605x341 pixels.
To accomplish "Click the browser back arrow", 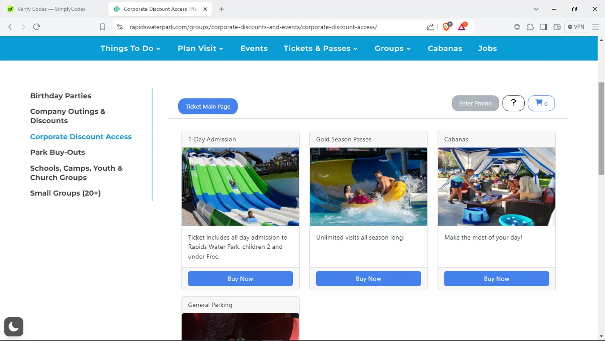I will point(10,27).
